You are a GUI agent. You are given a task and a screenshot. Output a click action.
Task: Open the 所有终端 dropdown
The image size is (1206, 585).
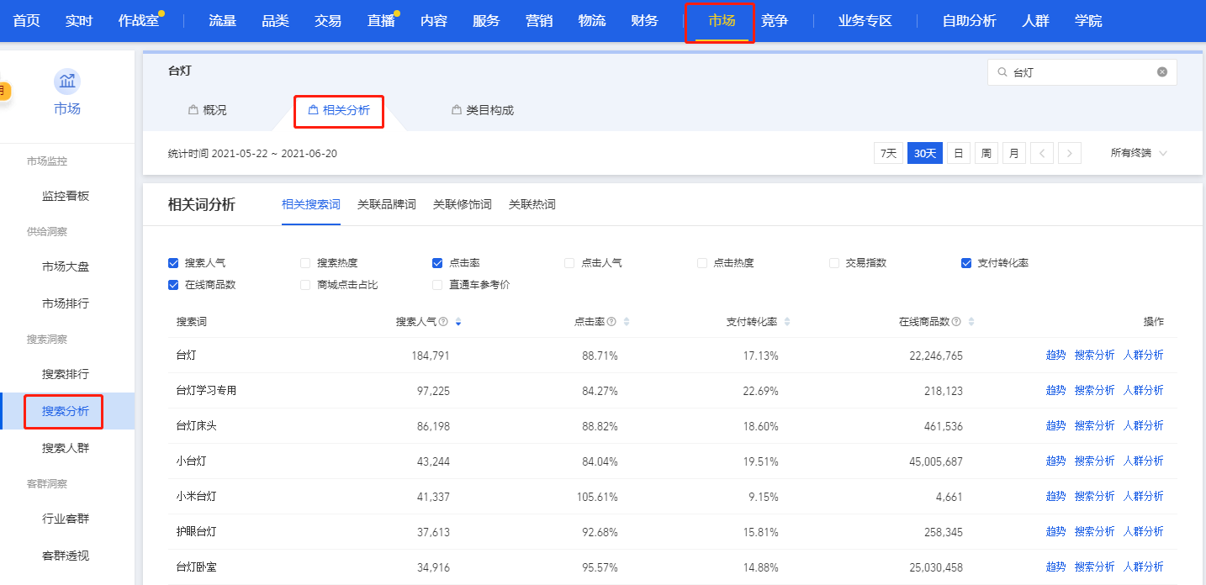tap(1140, 153)
